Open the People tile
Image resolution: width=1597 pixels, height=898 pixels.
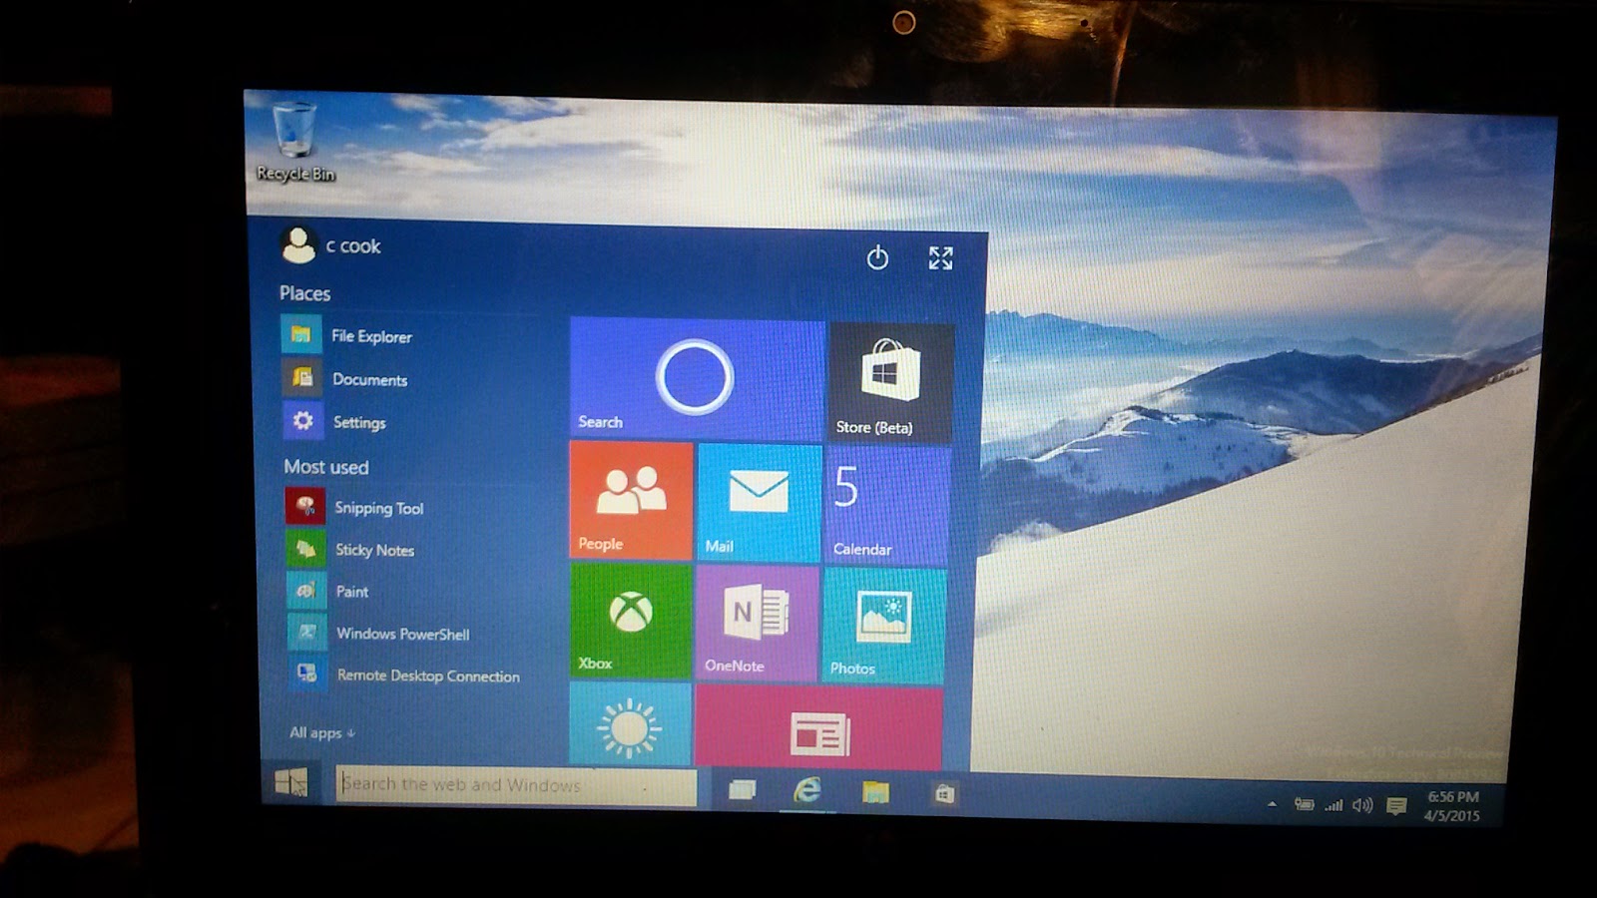631,501
